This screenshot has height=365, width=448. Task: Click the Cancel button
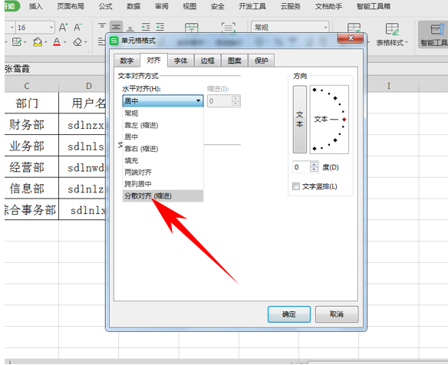click(x=337, y=314)
